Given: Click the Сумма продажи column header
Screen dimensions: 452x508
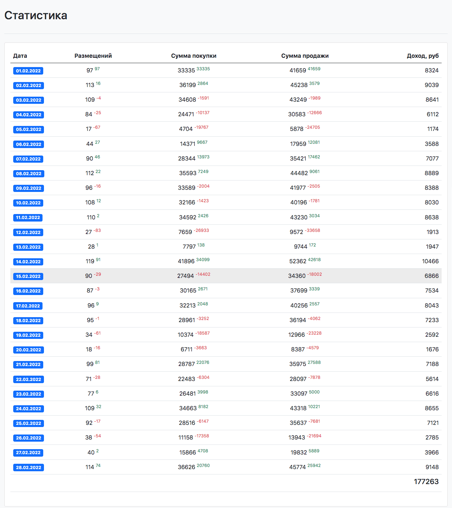Looking at the screenshot, I should point(305,56).
